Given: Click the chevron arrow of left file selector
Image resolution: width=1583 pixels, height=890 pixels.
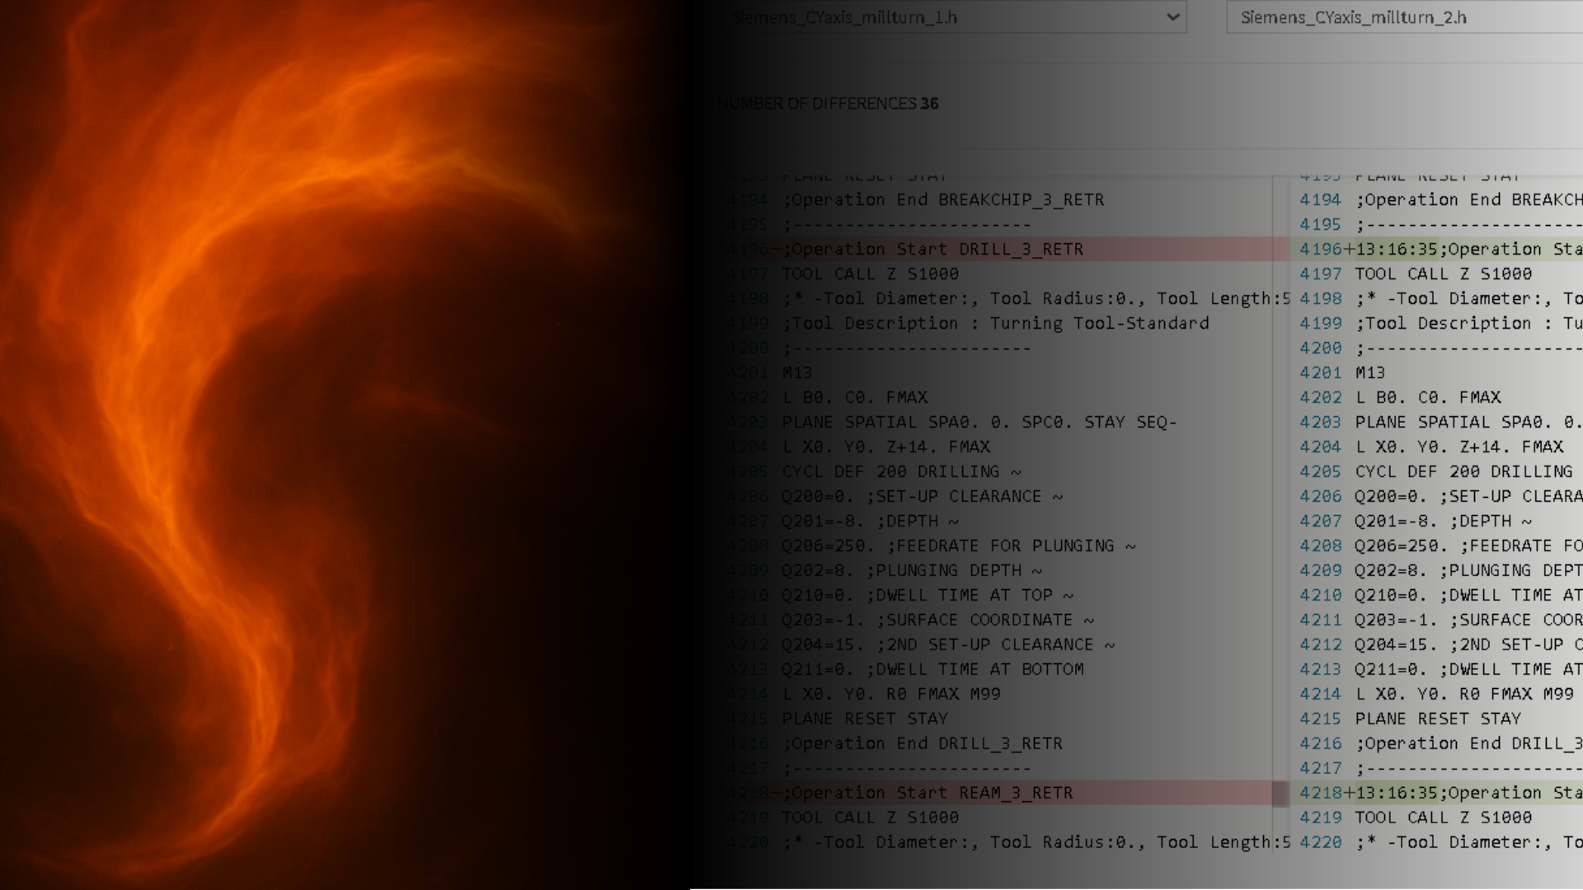Looking at the screenshot, I should tap(1172, 17).
